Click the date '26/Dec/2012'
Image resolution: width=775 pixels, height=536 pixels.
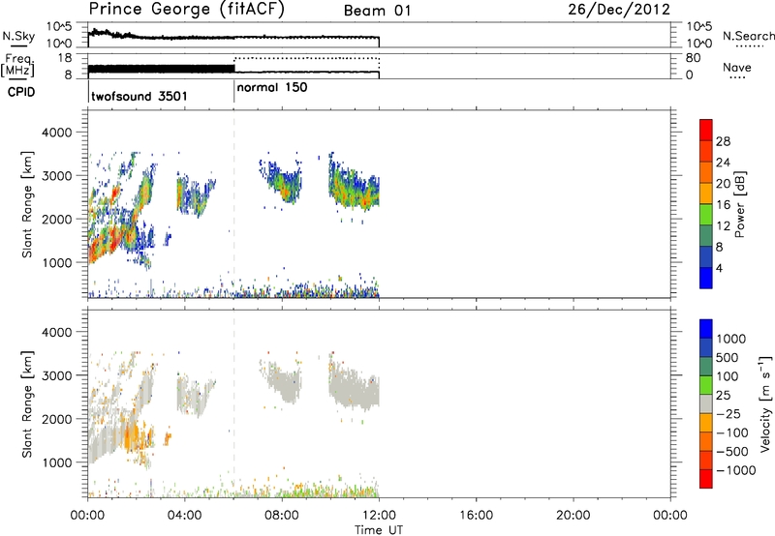tap(619, 10)
